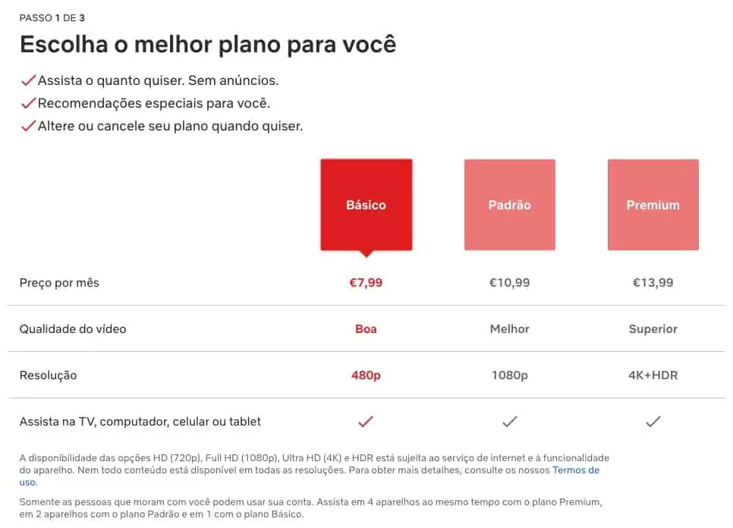733x528 pixels.
Task: Click the '1080p' resolution under Padrão
Action: [x=509, y=375]
